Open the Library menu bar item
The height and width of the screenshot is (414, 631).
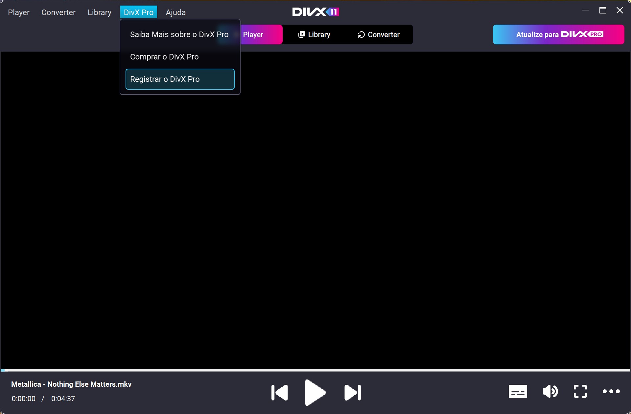click(x=99, y=12)
